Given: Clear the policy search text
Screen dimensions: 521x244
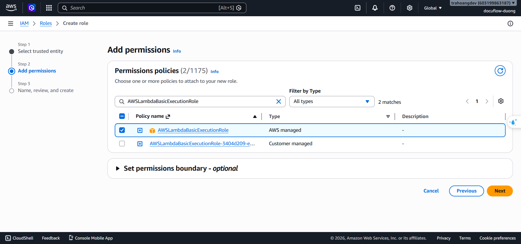Looking at the screenshot, I should click(279, 102).
